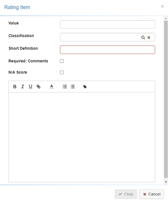Close the Rating Item dialog
The height and width of the screenshot is (202, 168).
point(162,6)
